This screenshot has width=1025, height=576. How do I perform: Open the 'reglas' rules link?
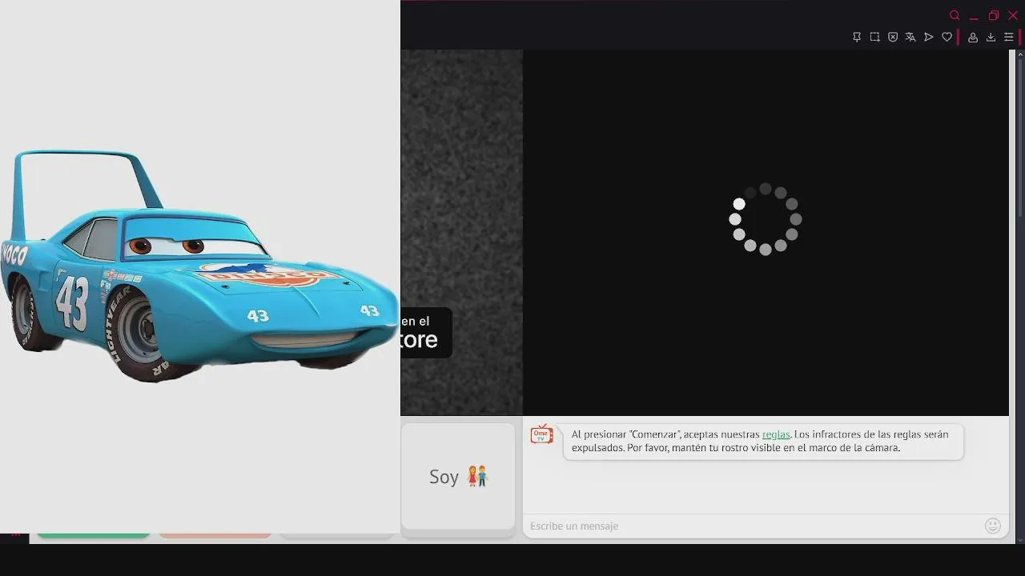tap(776, 434)
